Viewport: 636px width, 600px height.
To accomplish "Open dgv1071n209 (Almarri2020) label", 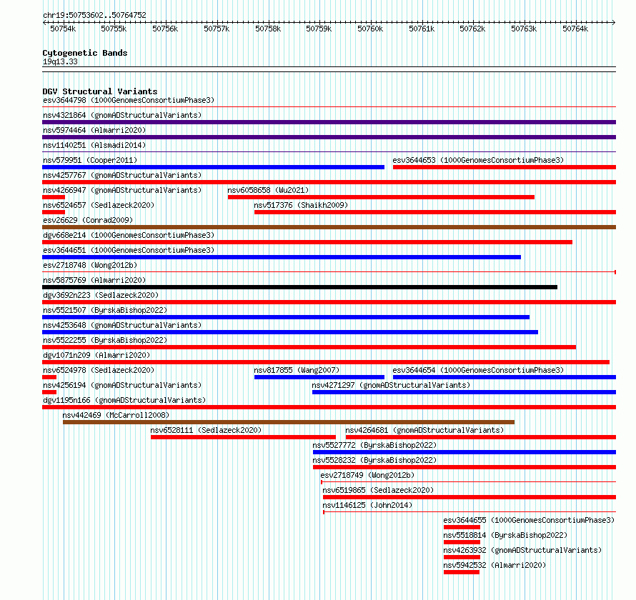I will [x=96, y=355].
